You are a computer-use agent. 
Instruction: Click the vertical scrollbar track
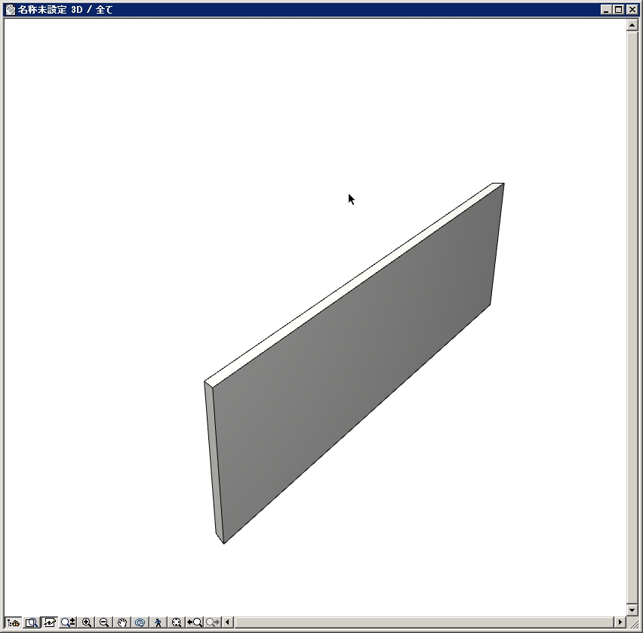tap(632, 317)
